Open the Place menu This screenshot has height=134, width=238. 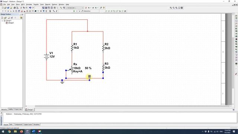[x=18, y=4]
